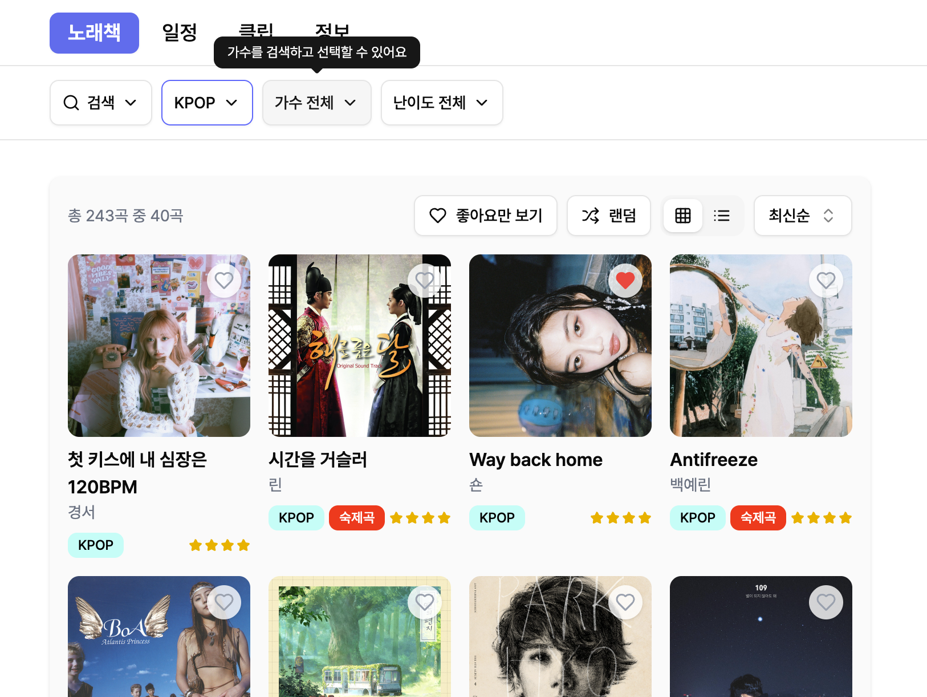The height and width of the screenshot is (697, 927).
Task: Toggle heart on BoA Atlantis Princess card
Action: (224, 602)
